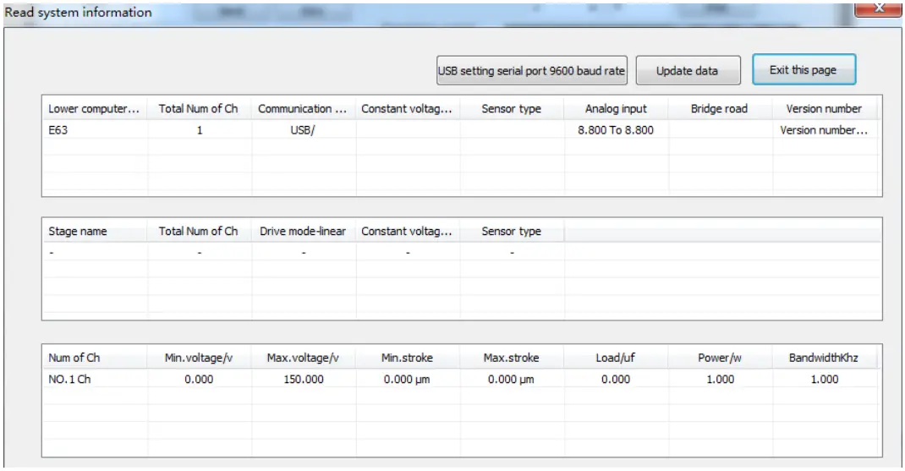Click the Communication column header
The height and width of the screenshot is (471, 905).
(x=304, y=108)
